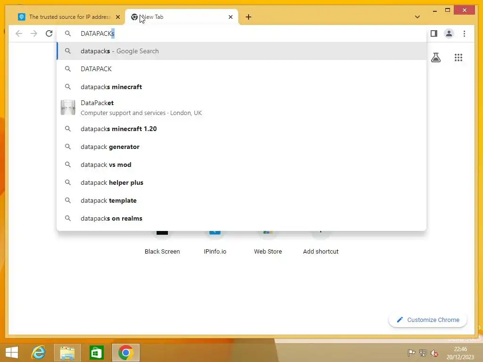Maximize the Chrome window
The height and width of the screenshot is (362, 483).
[x=448, y=10]
